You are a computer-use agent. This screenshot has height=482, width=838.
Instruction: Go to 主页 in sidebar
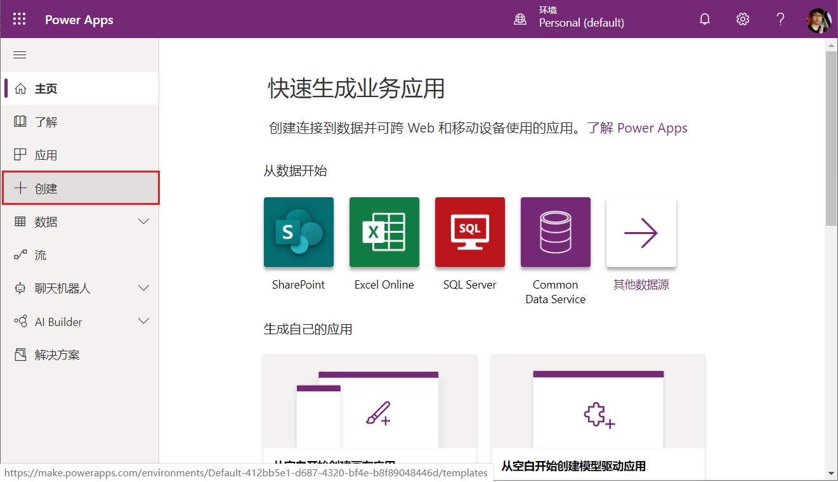click(x=79, y=88)
